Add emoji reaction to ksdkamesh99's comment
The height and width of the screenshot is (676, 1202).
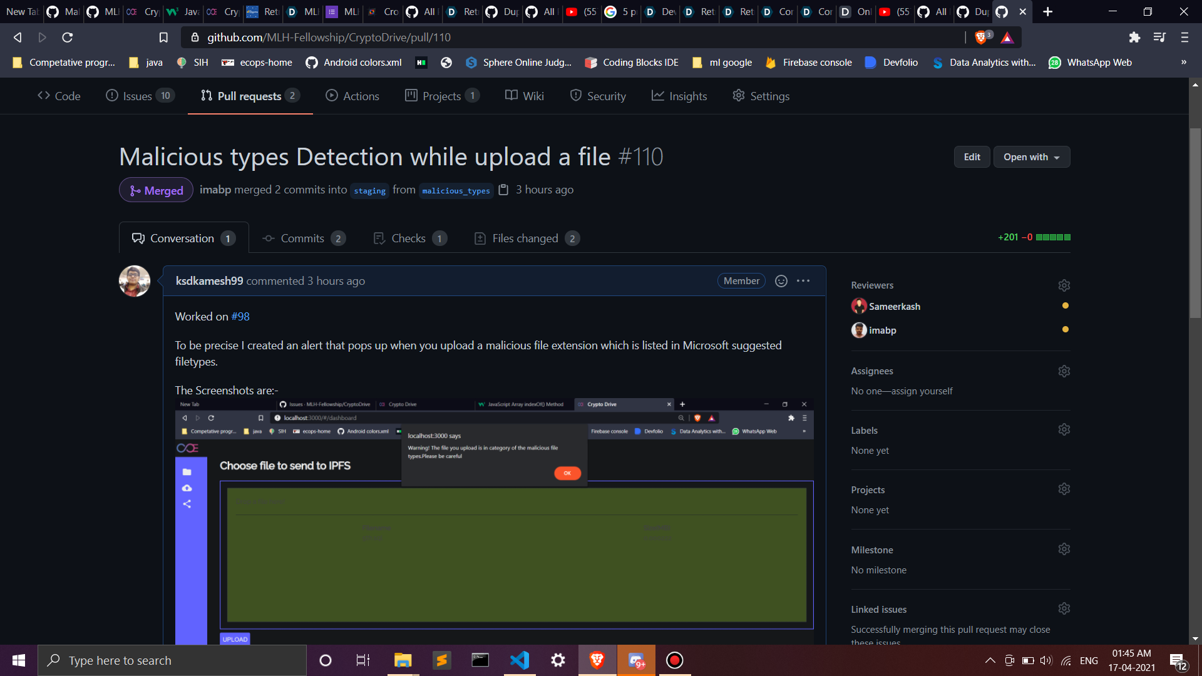(x=781, y=281)
